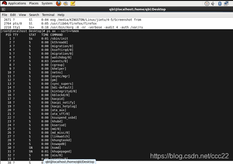Click the '[kblockd/0]' process entry
The height and width of the screenshot is (164, 233).
[60, 95]
